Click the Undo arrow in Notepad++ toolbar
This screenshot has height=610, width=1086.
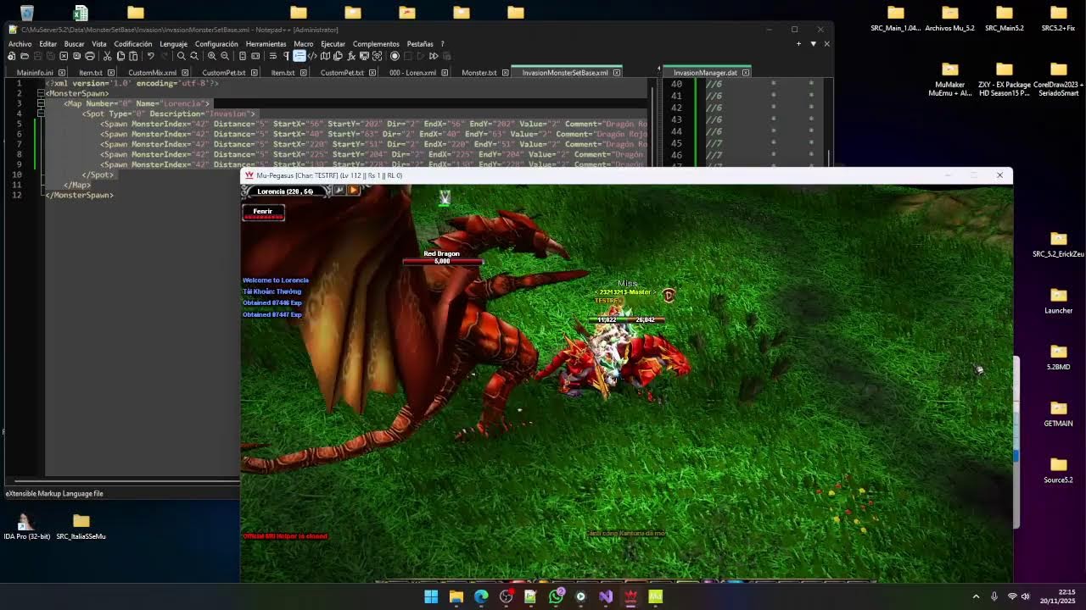151,56
